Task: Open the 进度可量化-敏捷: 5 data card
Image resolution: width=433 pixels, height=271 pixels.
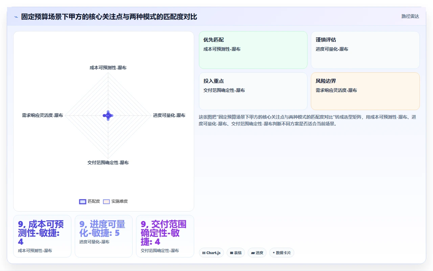Action: 104,236
